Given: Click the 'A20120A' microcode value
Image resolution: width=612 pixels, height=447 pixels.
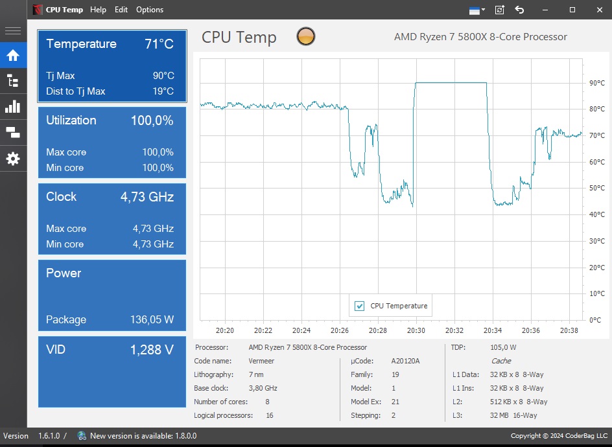Looking at the screenshot, I should (x=406, y=361).
